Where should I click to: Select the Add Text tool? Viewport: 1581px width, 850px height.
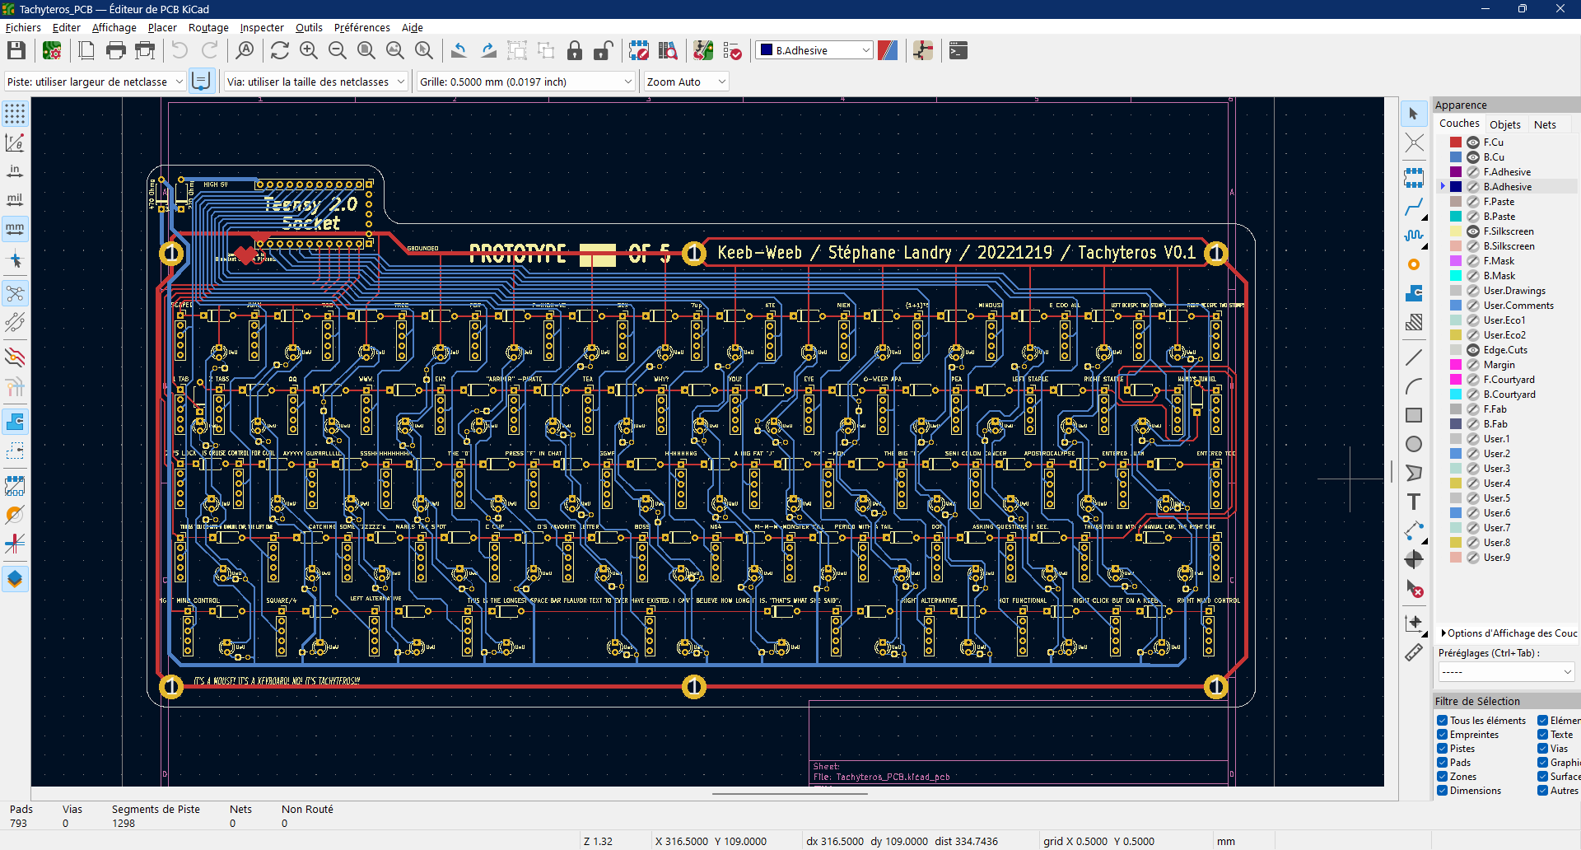coord(1414,502)
